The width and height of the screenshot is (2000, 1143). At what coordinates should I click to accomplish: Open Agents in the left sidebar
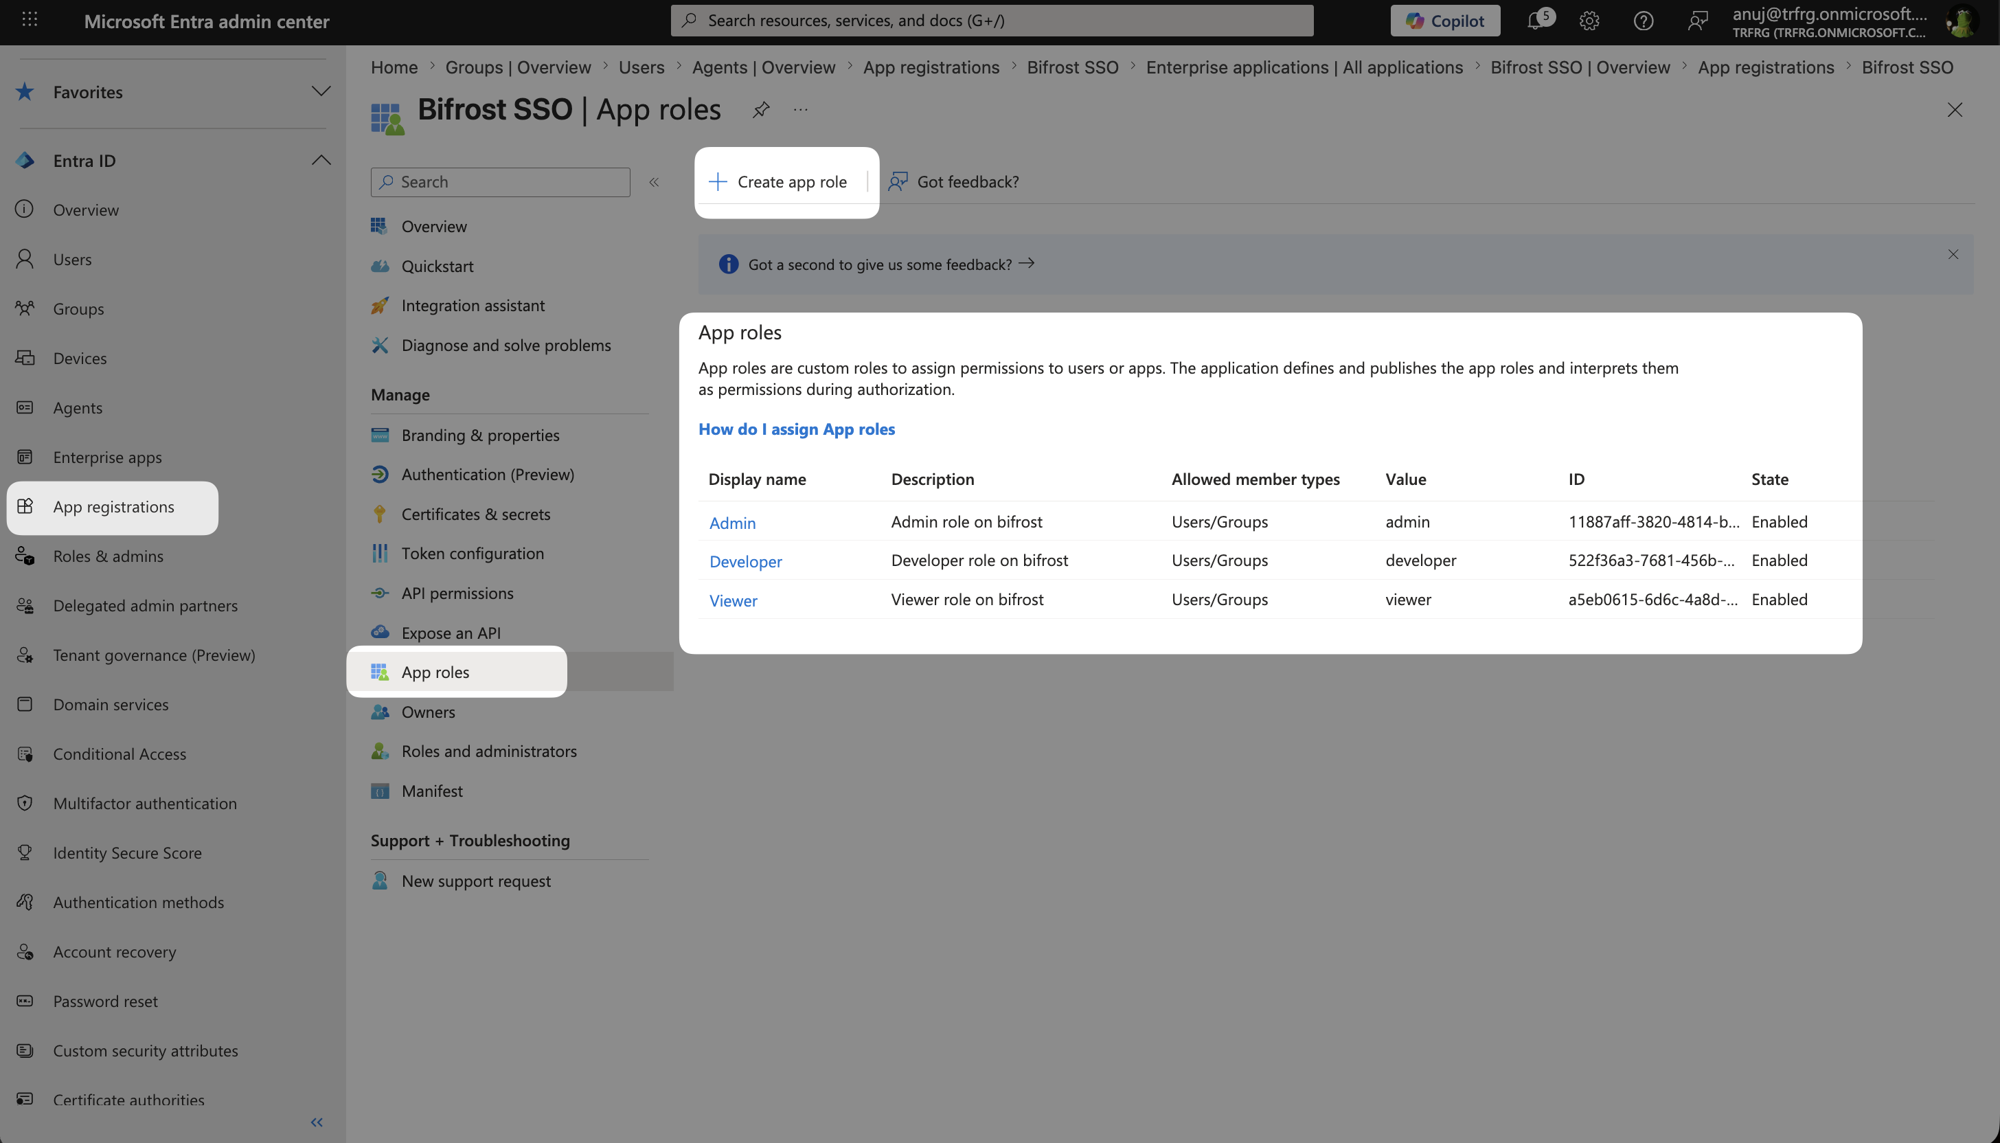(x=78, y=407)
